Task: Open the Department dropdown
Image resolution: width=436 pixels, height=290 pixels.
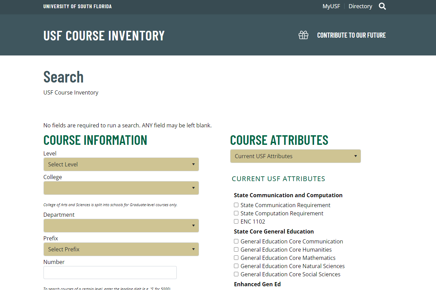Action: tap(121, 226)
